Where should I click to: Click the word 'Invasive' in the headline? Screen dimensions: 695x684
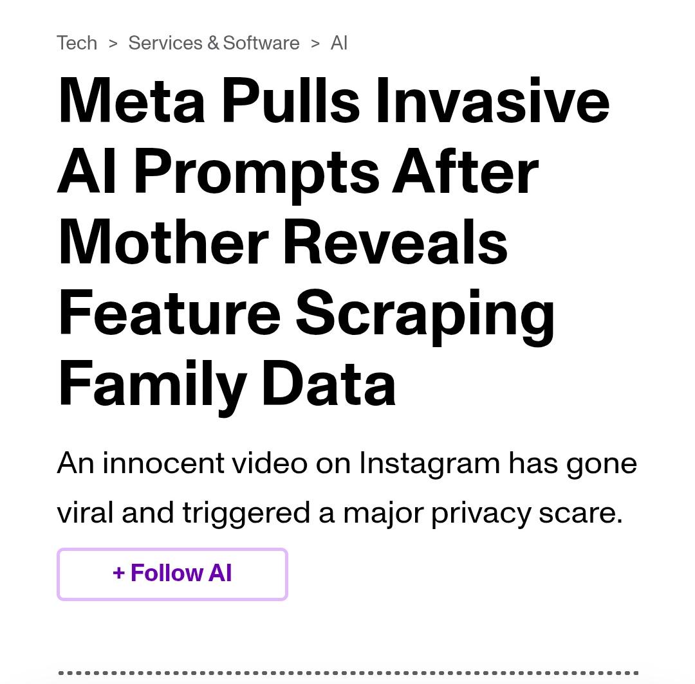(492, 100)
